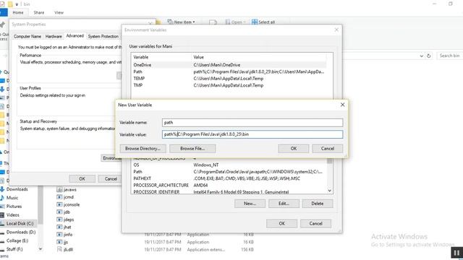Click New button under system variables

tap(250, 204)
